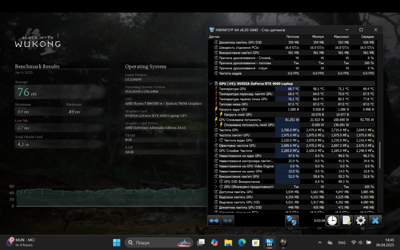Viewport: 400px width, 250px height.
Task: Click the expand columns double-arrow button in HWiNFO
Action: pos(214,221)
